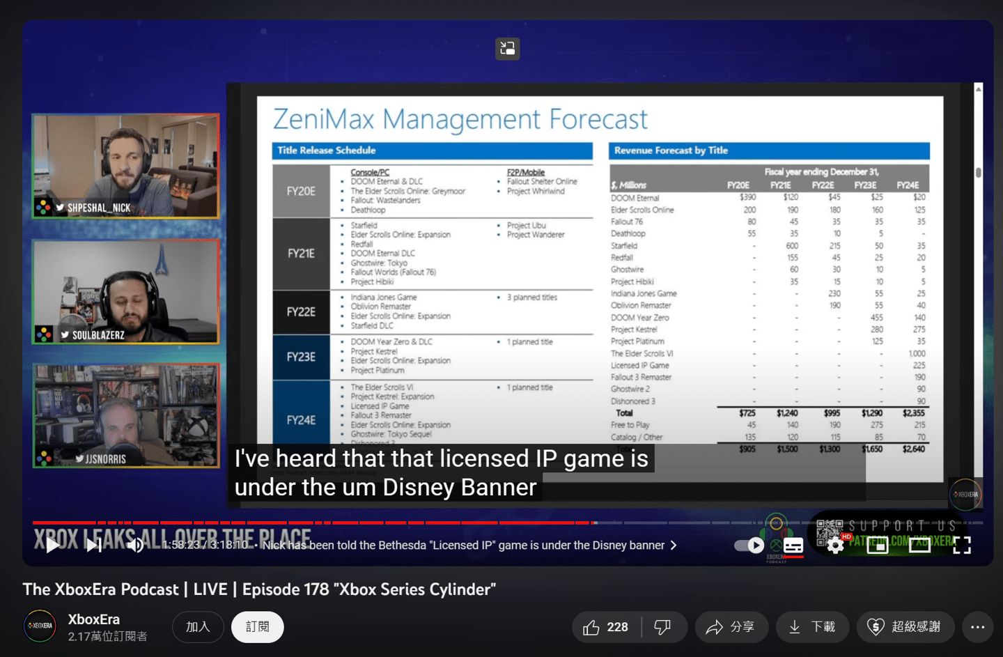
Task: Click the 1:58:23 / 3:18:10 time display
Action: point(205,545)
